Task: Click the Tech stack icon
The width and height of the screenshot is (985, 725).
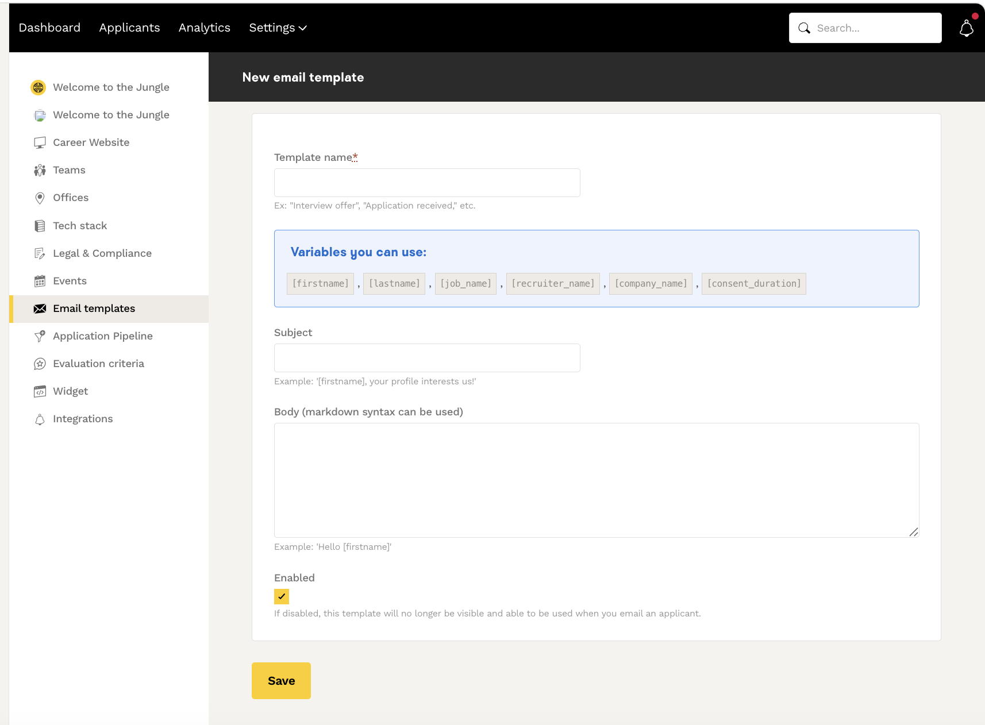Action: (40, 226)
